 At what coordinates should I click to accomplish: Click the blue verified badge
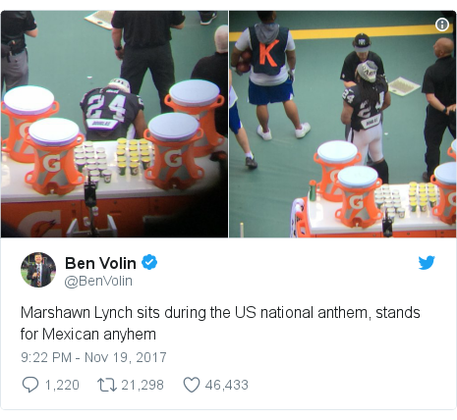click(149, 262)
